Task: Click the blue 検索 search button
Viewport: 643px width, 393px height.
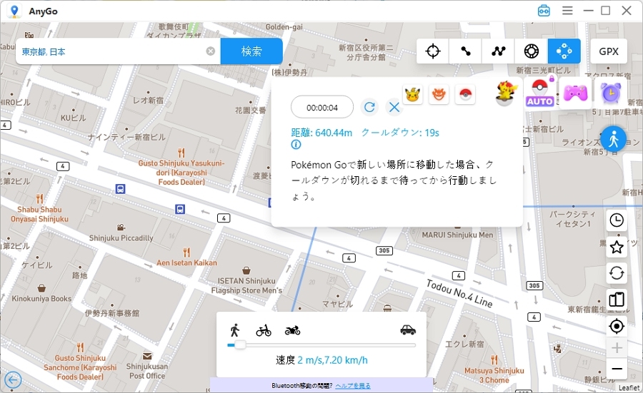Action: 251,51
